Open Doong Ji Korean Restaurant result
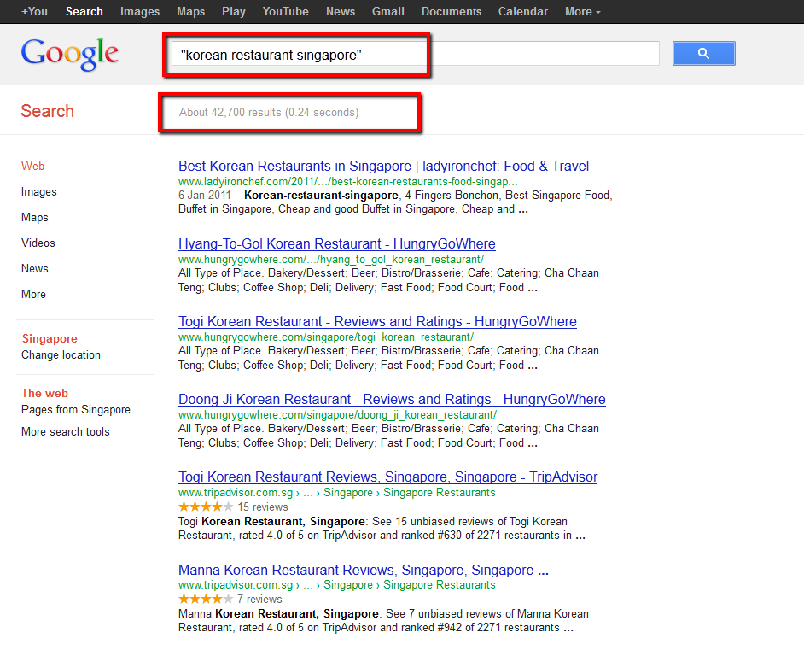Image resolution: width=804 pixels, height=650 pixels. [392, 399]
